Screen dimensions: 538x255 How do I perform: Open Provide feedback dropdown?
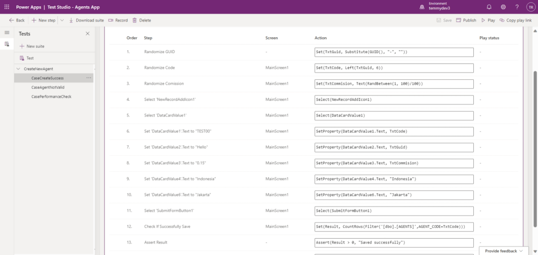504,251
